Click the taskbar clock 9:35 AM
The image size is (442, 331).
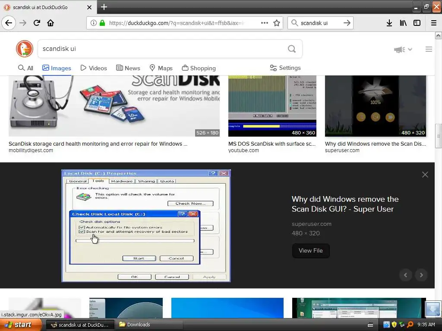point(426,325)
